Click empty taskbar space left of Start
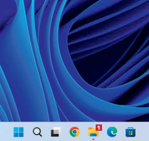149x141 pixels. coord(6,131)
